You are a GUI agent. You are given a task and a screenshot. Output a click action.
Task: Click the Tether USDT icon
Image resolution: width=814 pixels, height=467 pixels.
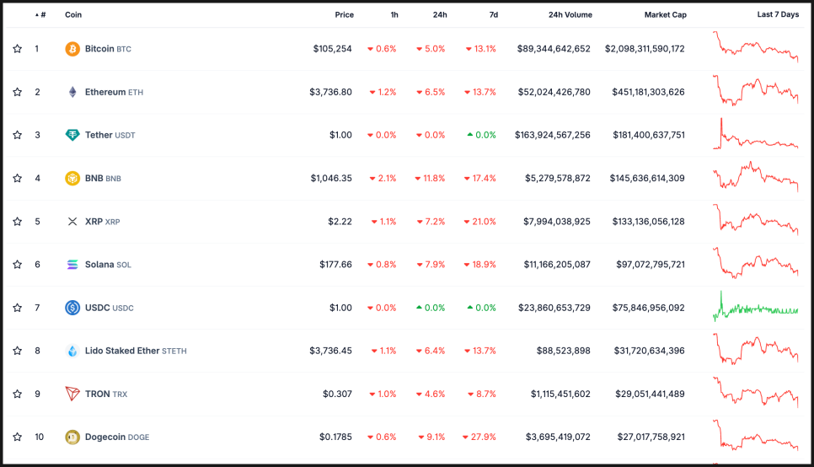(x=72, y=135)
